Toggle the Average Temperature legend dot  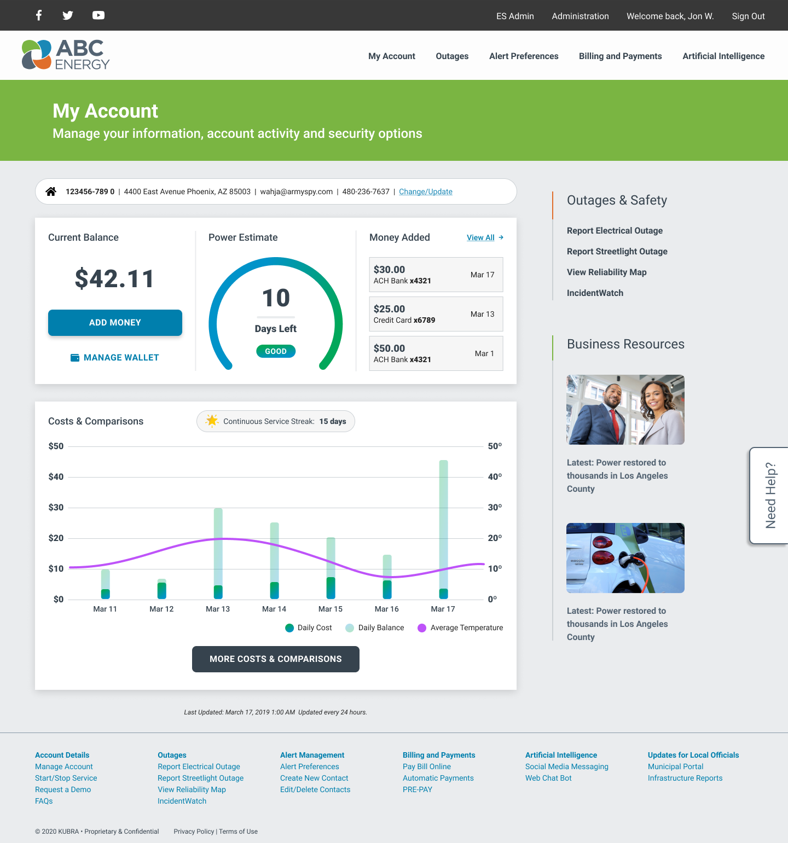(422, 628)
